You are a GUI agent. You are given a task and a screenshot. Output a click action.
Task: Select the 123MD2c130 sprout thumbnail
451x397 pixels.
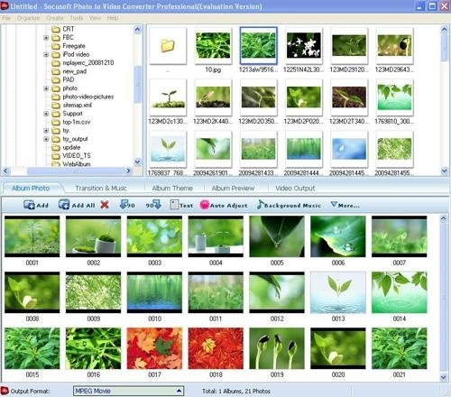point(168,97)
